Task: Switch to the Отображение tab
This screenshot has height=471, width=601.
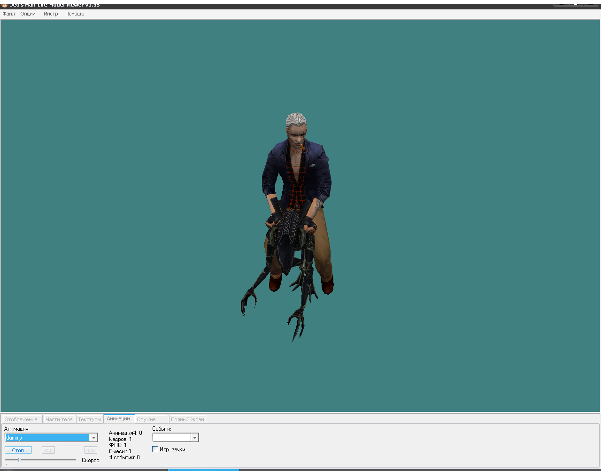Action: click(x=22, y=419)
